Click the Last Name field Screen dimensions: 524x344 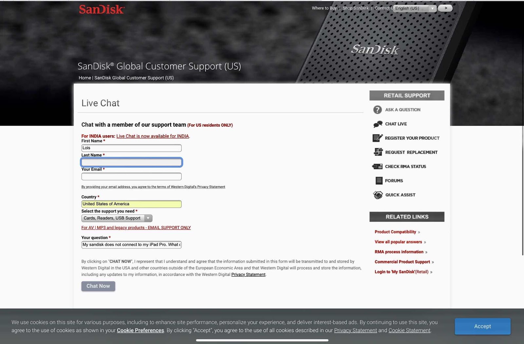131,162
